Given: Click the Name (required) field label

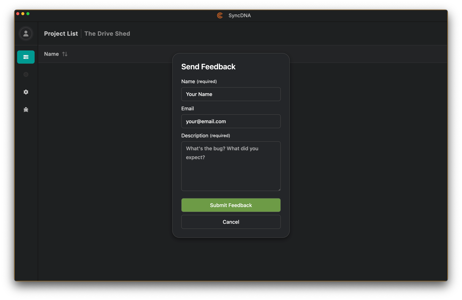Looking at the screenshot, I should (199, 81).
